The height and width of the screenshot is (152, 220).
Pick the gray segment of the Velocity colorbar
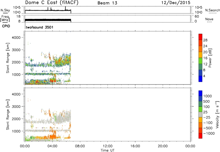click(x=200, y=115)
